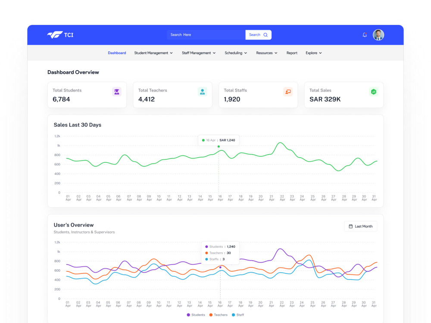Click the Students 1,240 tooltip row
This screenshot has height=323, width=431.
click(220, 247)
